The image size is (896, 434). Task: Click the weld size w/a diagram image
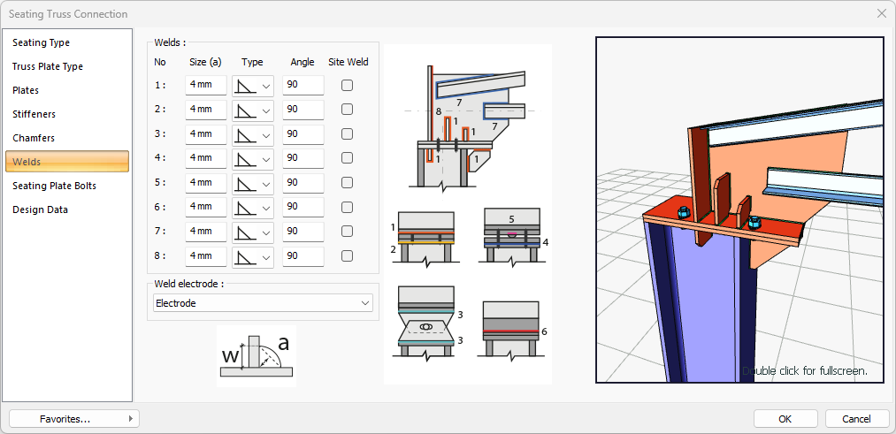[256, 355]
